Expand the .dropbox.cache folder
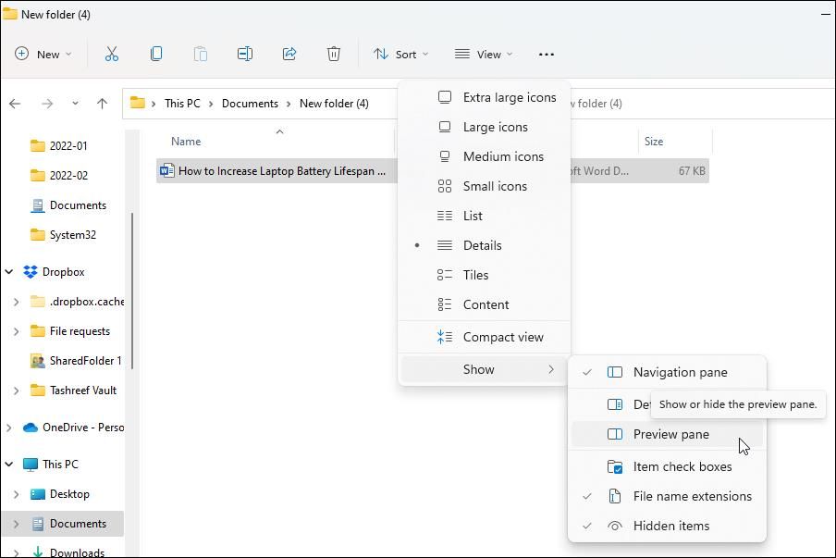 (16, 302)
